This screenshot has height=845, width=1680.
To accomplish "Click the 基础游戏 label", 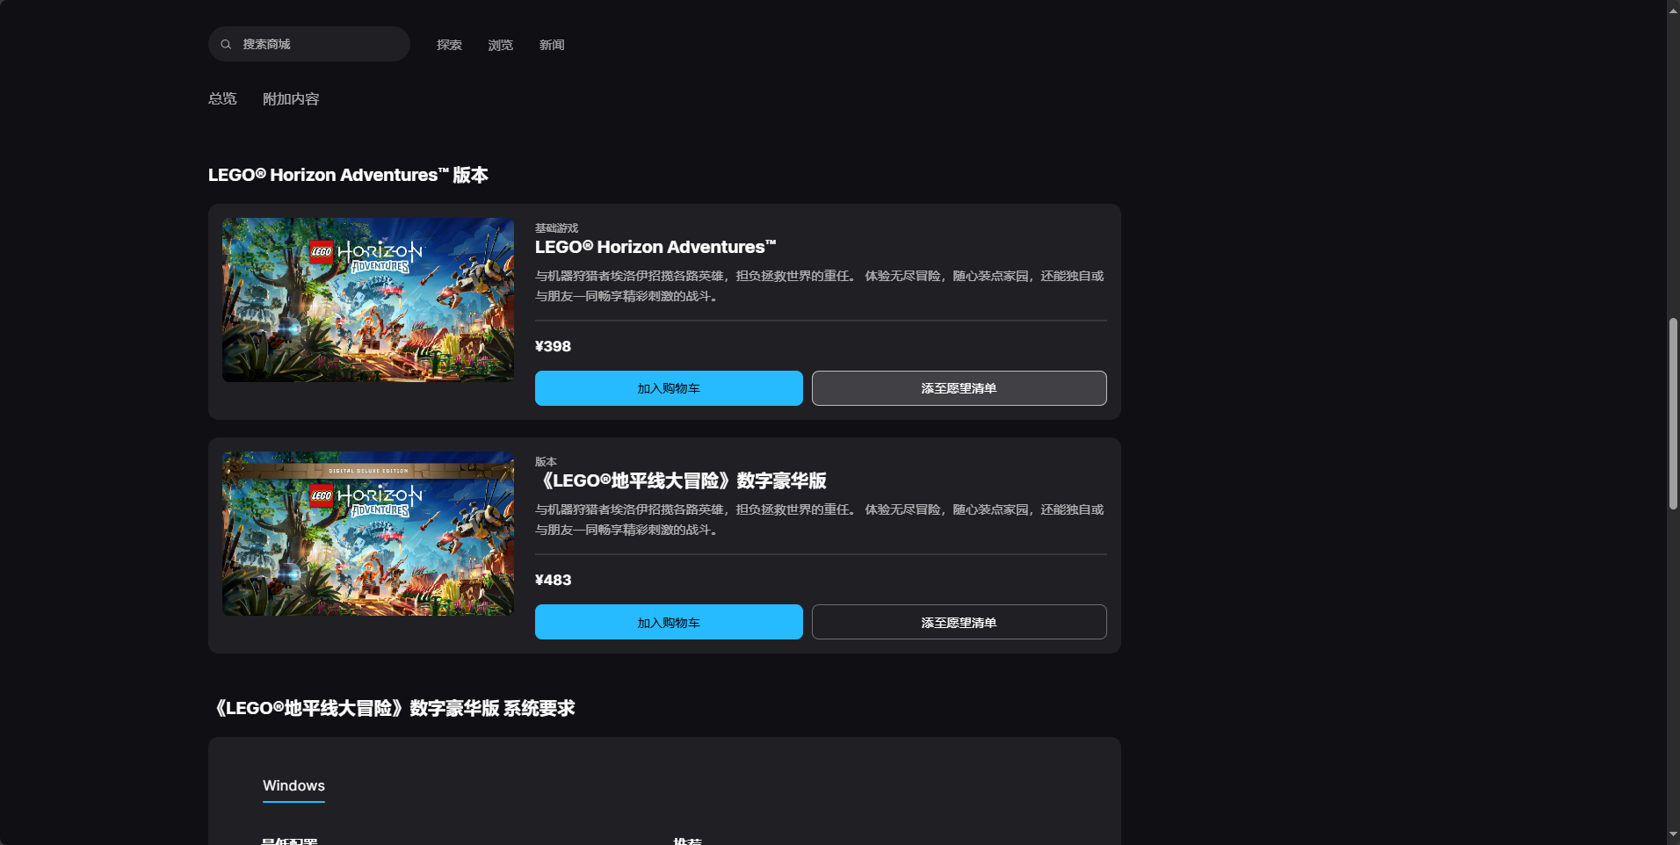I will coord(557,227).
